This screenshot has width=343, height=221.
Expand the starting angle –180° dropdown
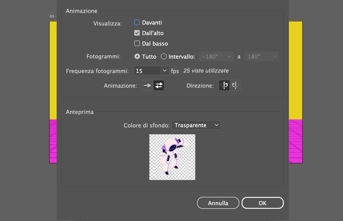click(228, 56)
